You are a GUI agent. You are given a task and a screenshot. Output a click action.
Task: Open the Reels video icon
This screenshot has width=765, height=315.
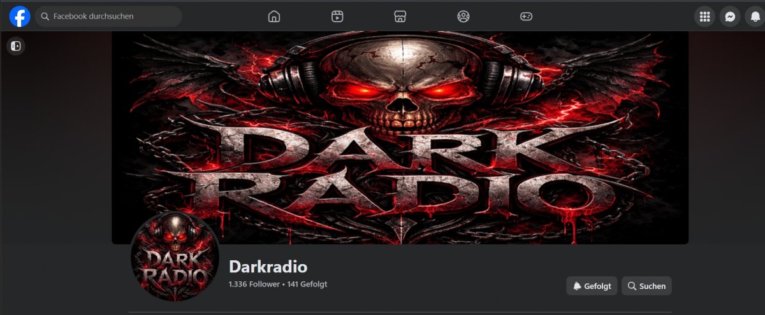tap(337, 17)
